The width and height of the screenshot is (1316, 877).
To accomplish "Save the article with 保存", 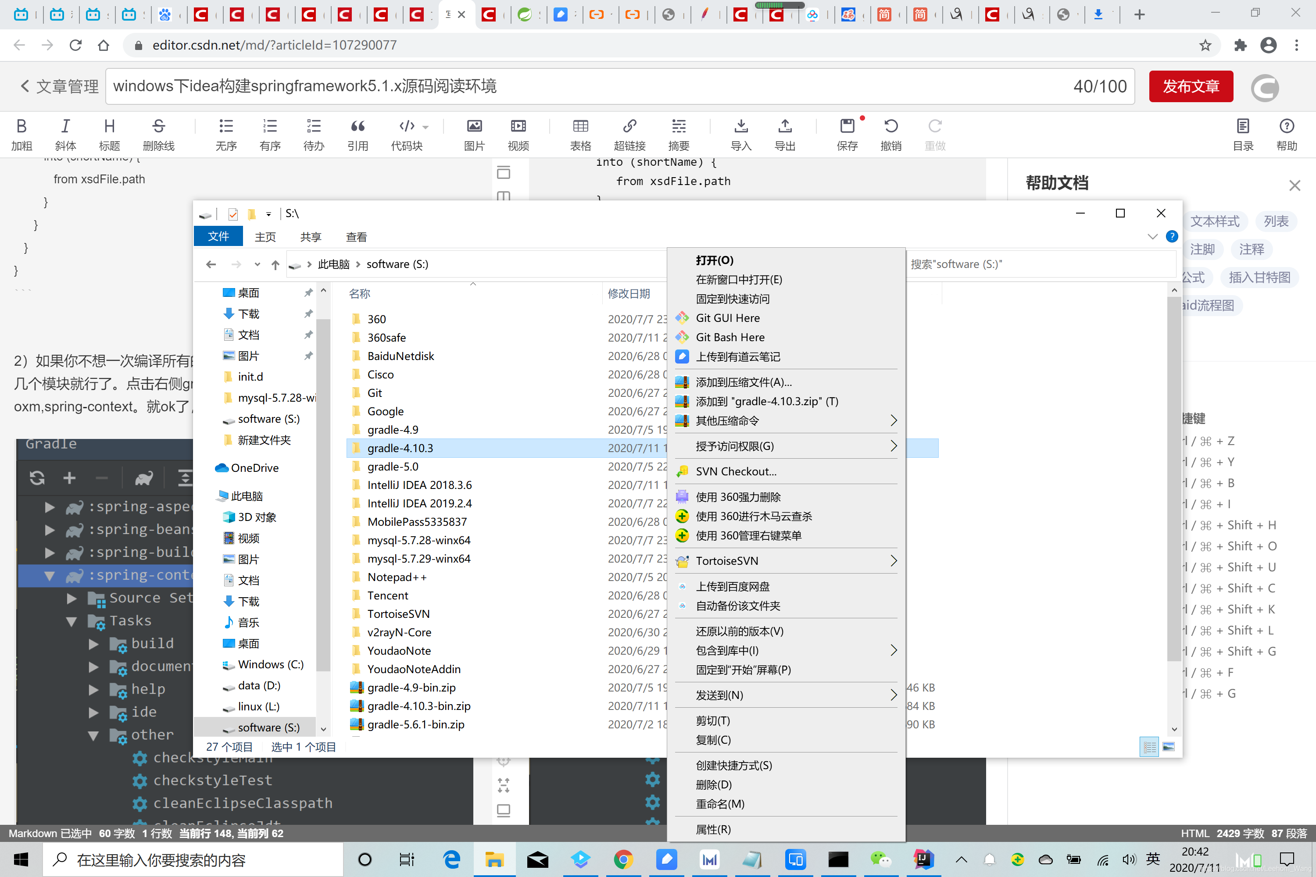I will coord(847,134).
